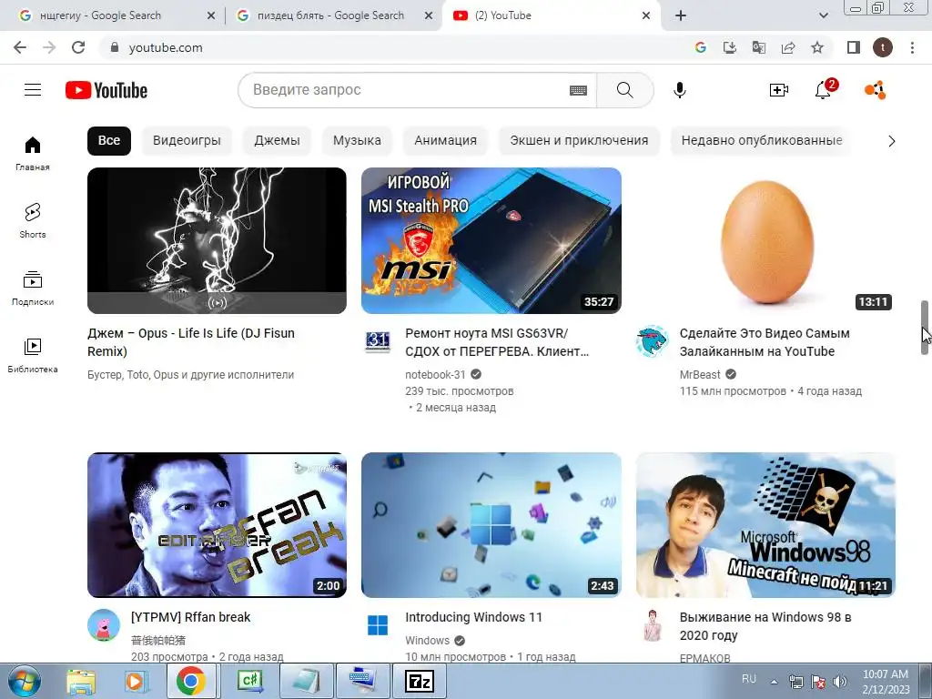Select the Экшен и приключения chip

pos(579,140)
